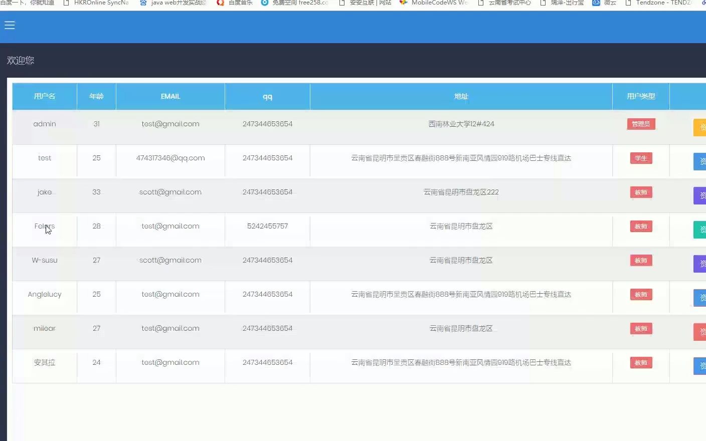706x441 pixels.
Task: Click age 28 cell
Action: tap(96, 226)
